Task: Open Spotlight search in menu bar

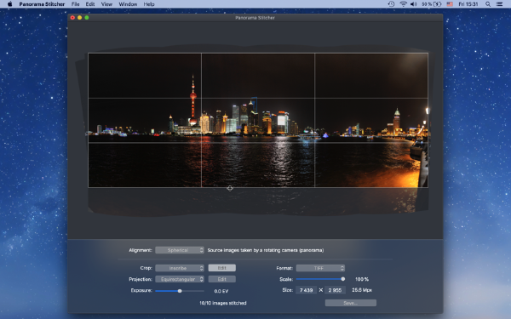Action: tap(487, 4)
